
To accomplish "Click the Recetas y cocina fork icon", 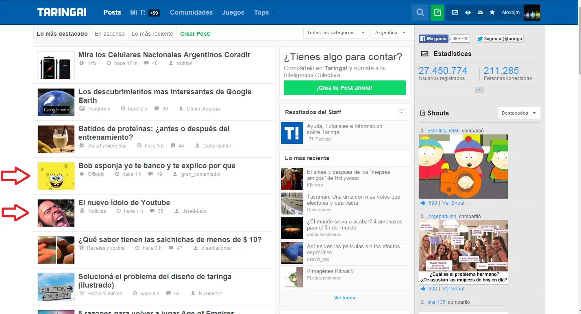I will pos(81,248).
